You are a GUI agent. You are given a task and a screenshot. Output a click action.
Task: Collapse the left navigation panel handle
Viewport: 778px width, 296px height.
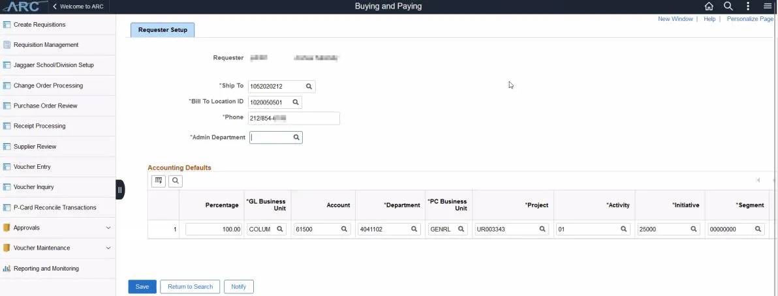click(x=120, y=190)
